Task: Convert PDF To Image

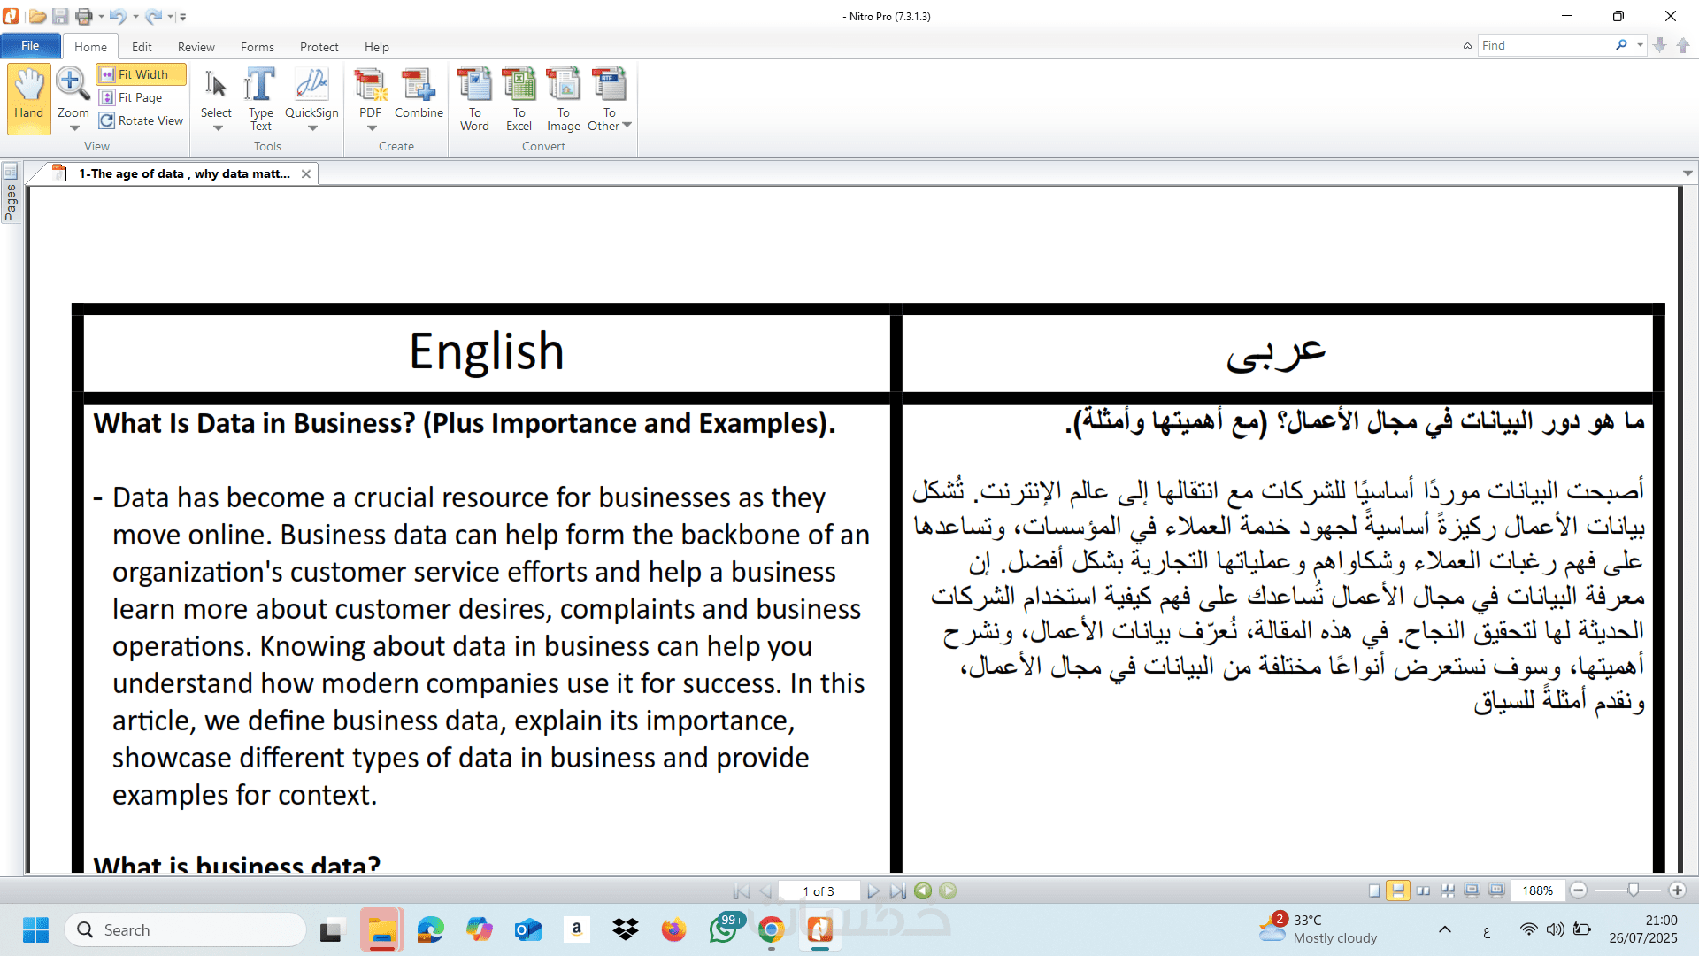Action: (x=563, y=97)
